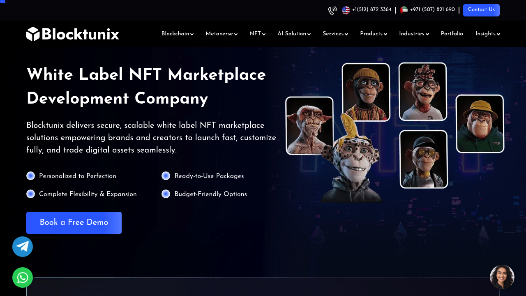This screenshot has height=296, width=526.
Task: Click the US flag icon
Action: click(346, 10)
